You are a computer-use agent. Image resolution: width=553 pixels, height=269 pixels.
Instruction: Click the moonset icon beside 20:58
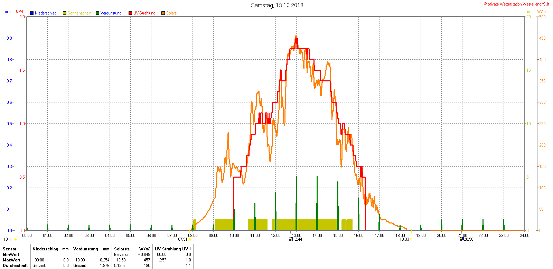(x=462, y=239)
